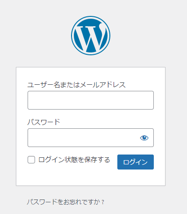Select the blue circular W emblem
The image size is (187, 214).
(91, 36)
